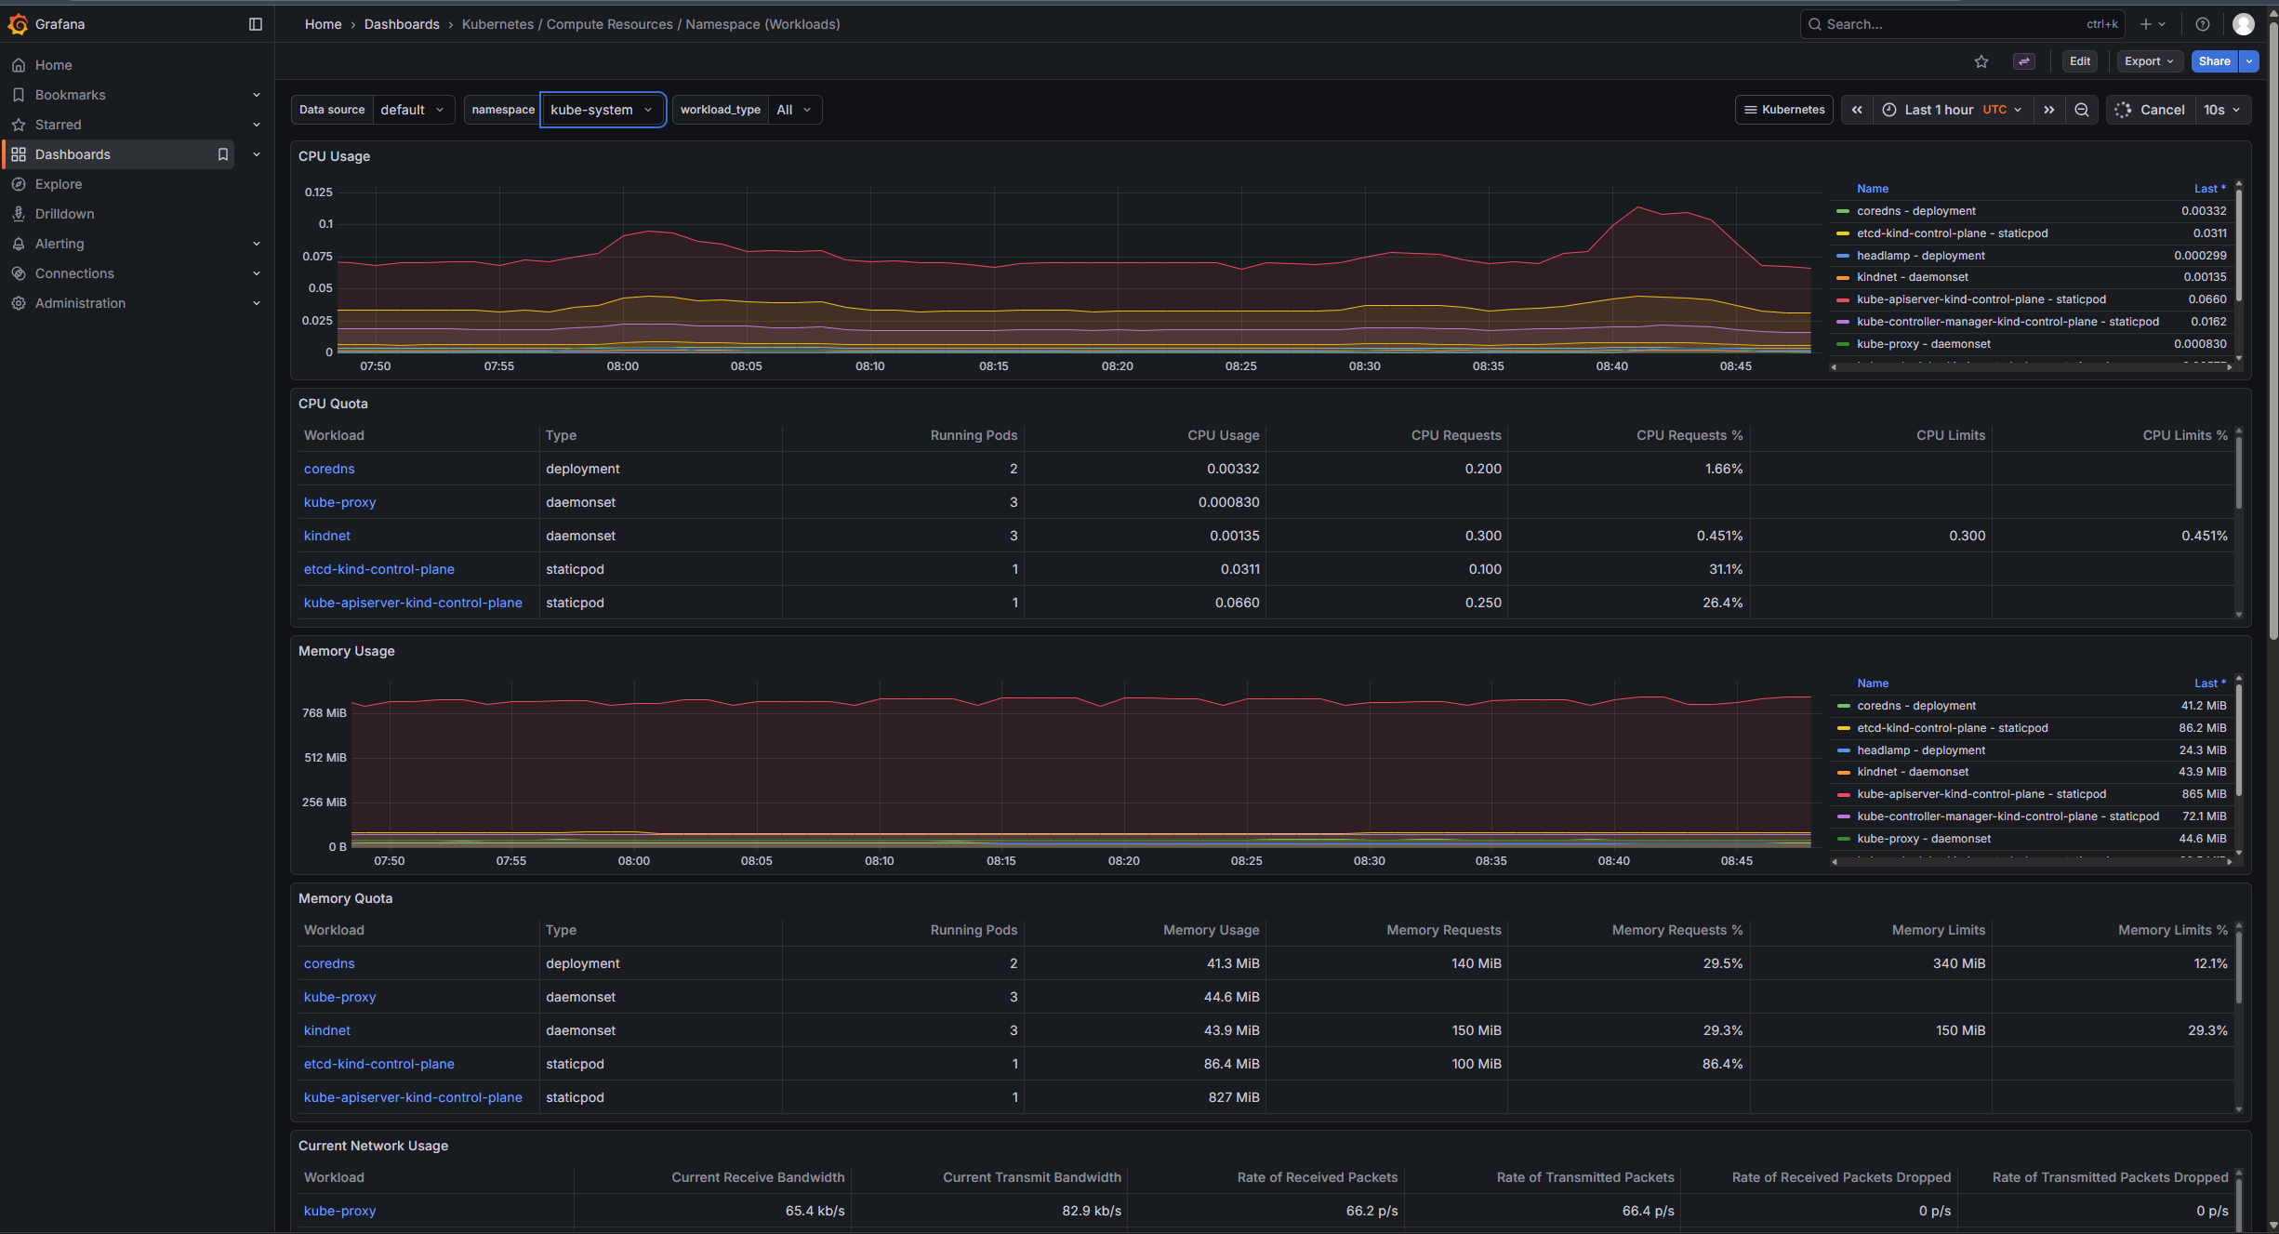This screenshot has height=1234, width=2279.
Task: Open the workload_type All dropdown
Action: point(794,110)
